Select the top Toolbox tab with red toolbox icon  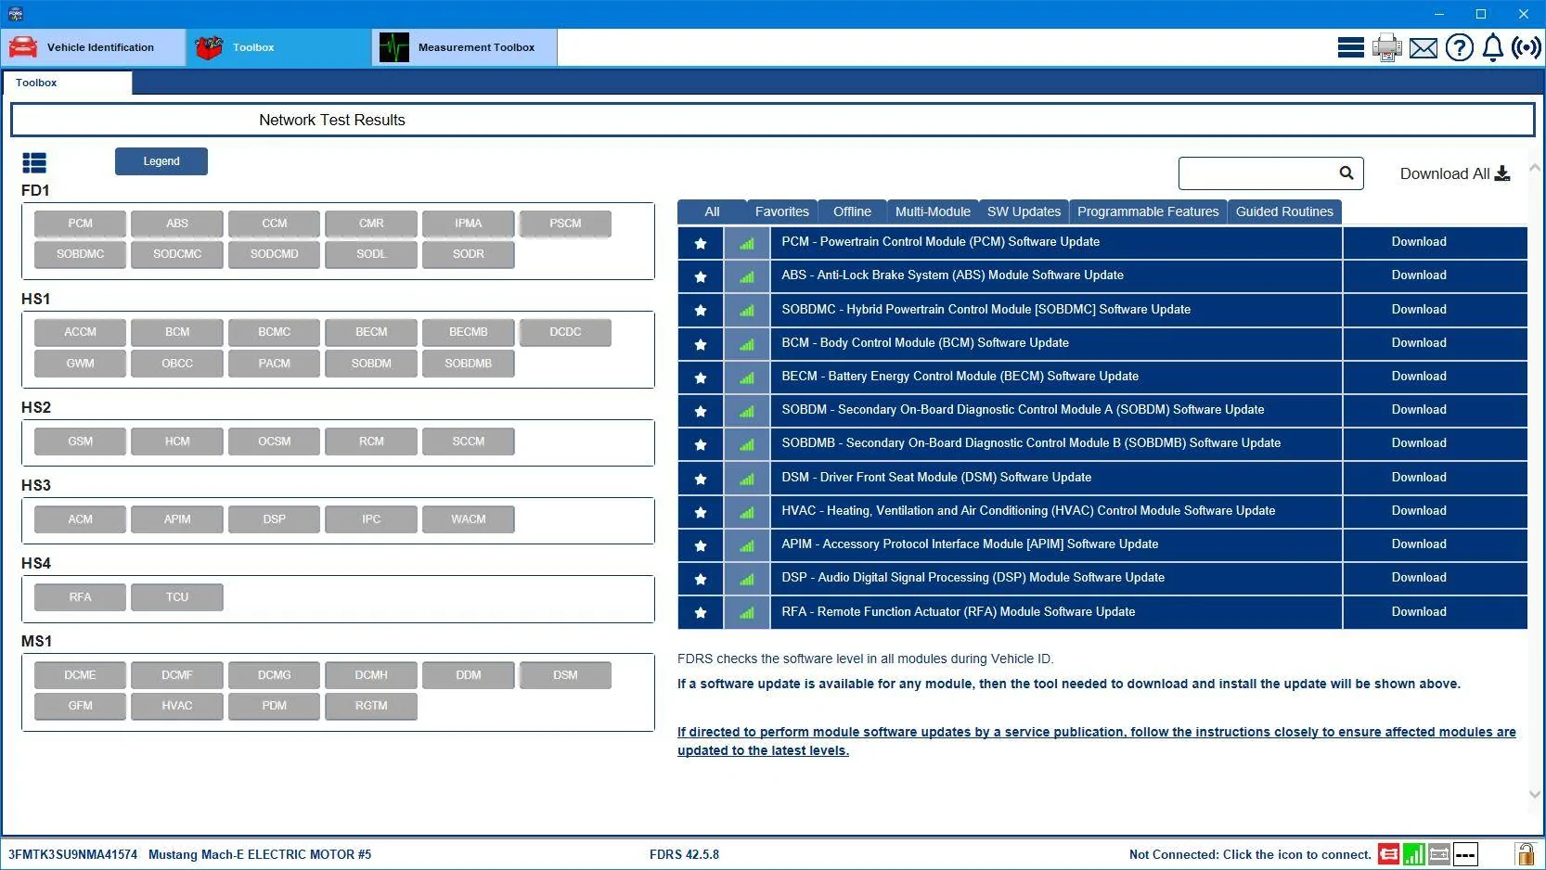pyautogui.click(x=279, y=47)
